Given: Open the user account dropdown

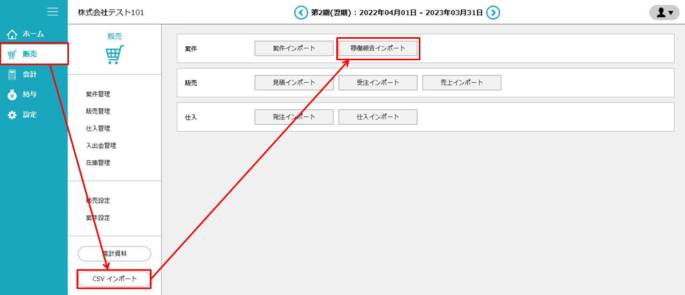Looking at the screenshot, I should coord(664,12).
